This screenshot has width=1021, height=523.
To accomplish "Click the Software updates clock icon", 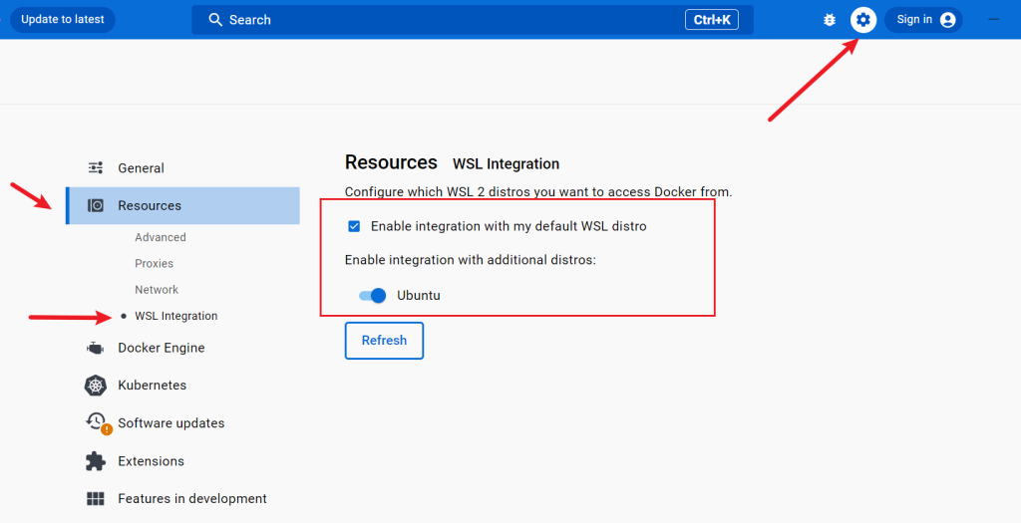I will (x=97, y=422).
